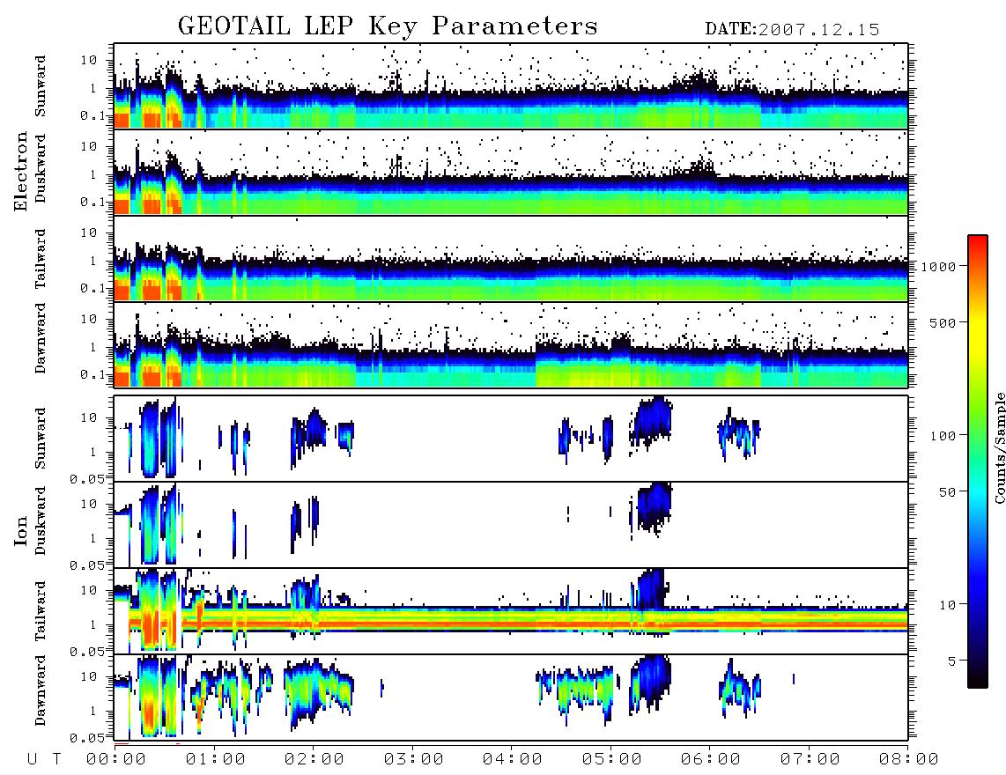Click the Ion Duskward spectrogram panel
The height and width of the screenshot is (775, 1006).
point(511,524)
